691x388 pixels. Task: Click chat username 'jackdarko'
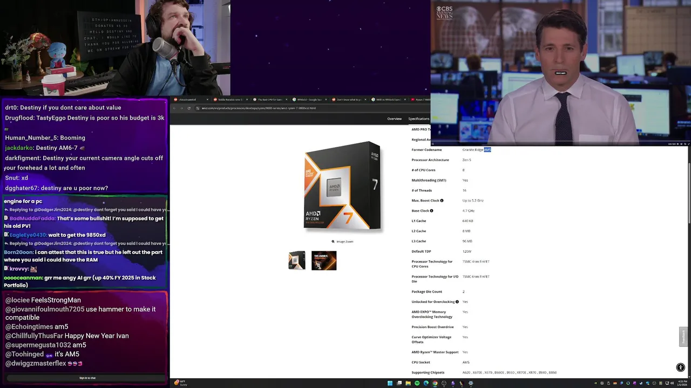click(x=19, y=148)
